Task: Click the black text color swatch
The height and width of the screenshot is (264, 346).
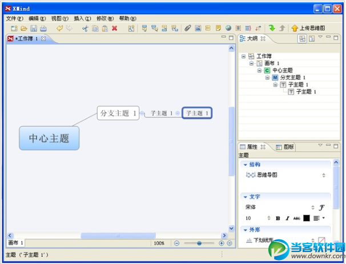Action: [x=307, y=218]
